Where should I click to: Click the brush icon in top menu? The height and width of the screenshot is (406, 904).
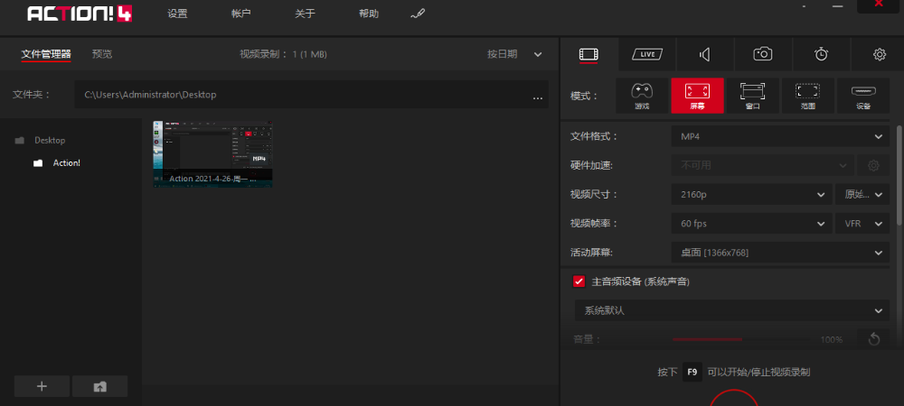418,14
